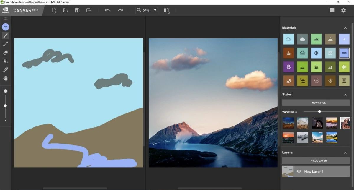Select the Paintbrush tool
The width and height of the screenshot is (354, 190).
point(5,35)
